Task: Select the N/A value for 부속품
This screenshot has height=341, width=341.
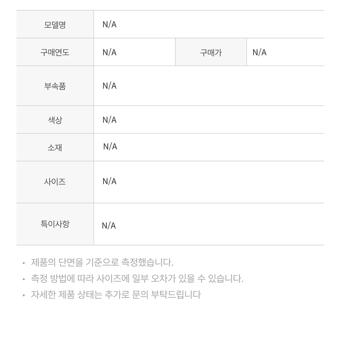Action: pos(109,86)
